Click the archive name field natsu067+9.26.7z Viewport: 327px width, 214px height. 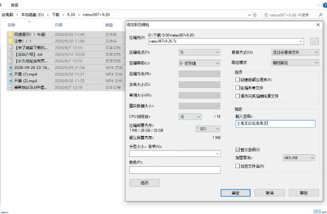[226, 41]
